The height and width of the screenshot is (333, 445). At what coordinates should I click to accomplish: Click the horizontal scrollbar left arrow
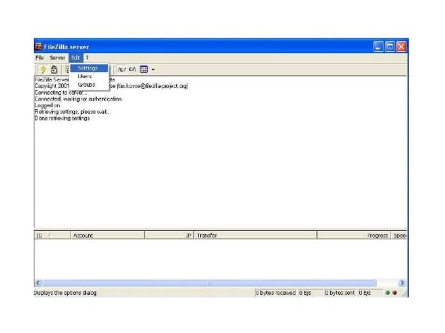pyautogui.click(x=38, y=282)
